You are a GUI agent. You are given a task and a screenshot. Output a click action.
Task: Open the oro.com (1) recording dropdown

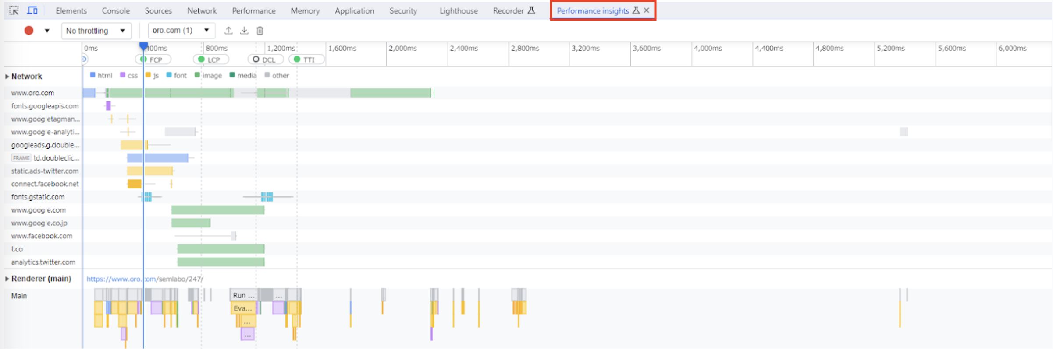(x=181, y=31)
